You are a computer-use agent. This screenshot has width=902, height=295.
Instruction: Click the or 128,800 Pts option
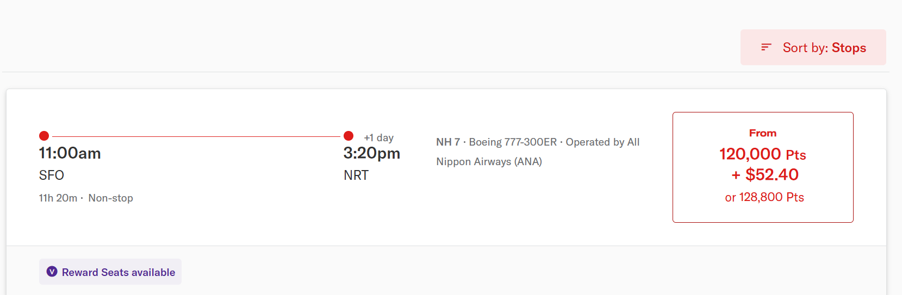tap(764, 197)
